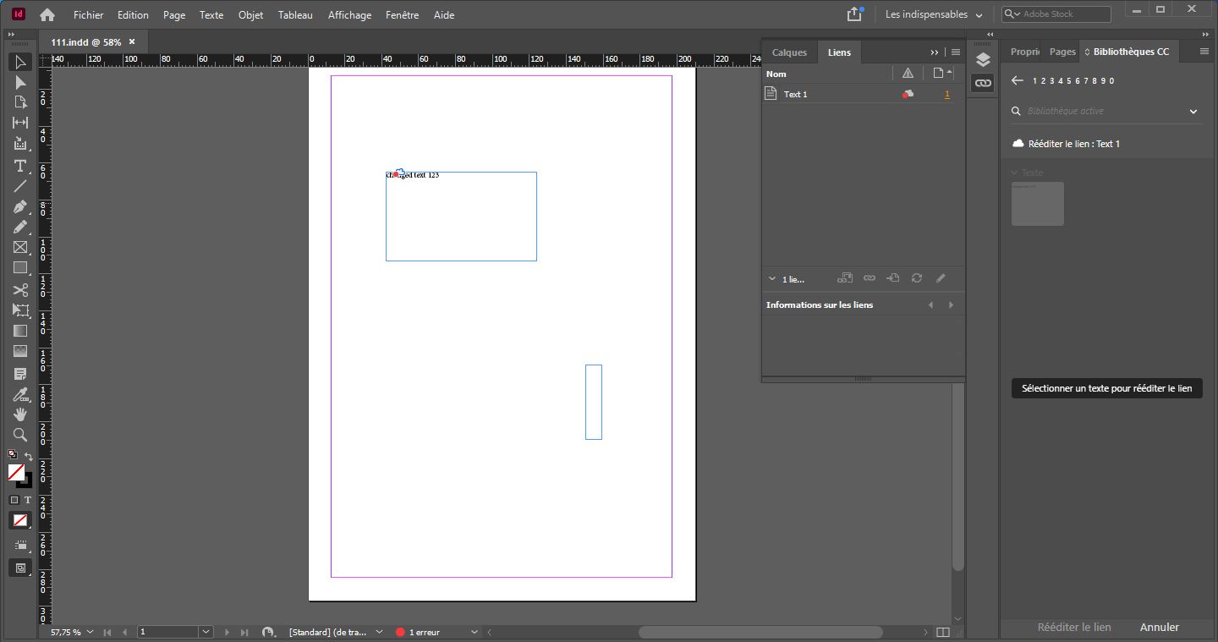
Task: Click the Edit original pencil icon
Action: [941, 278]
